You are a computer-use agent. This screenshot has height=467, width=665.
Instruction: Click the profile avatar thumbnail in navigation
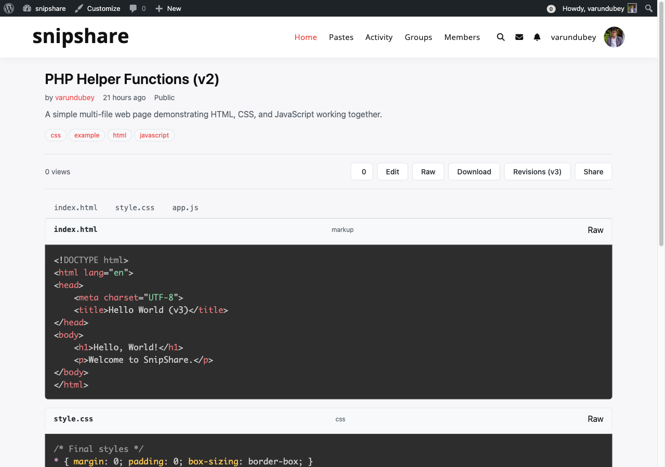tap(614, 37)
